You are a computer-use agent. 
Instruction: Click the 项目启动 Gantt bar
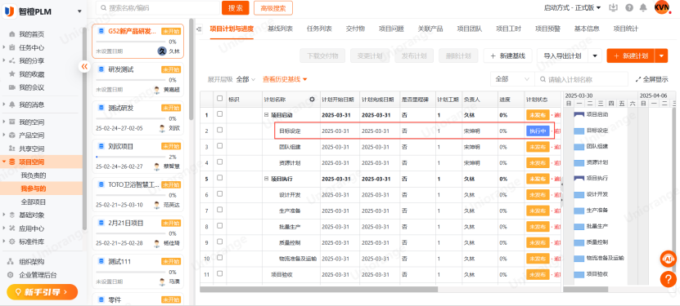click(579, 114)
